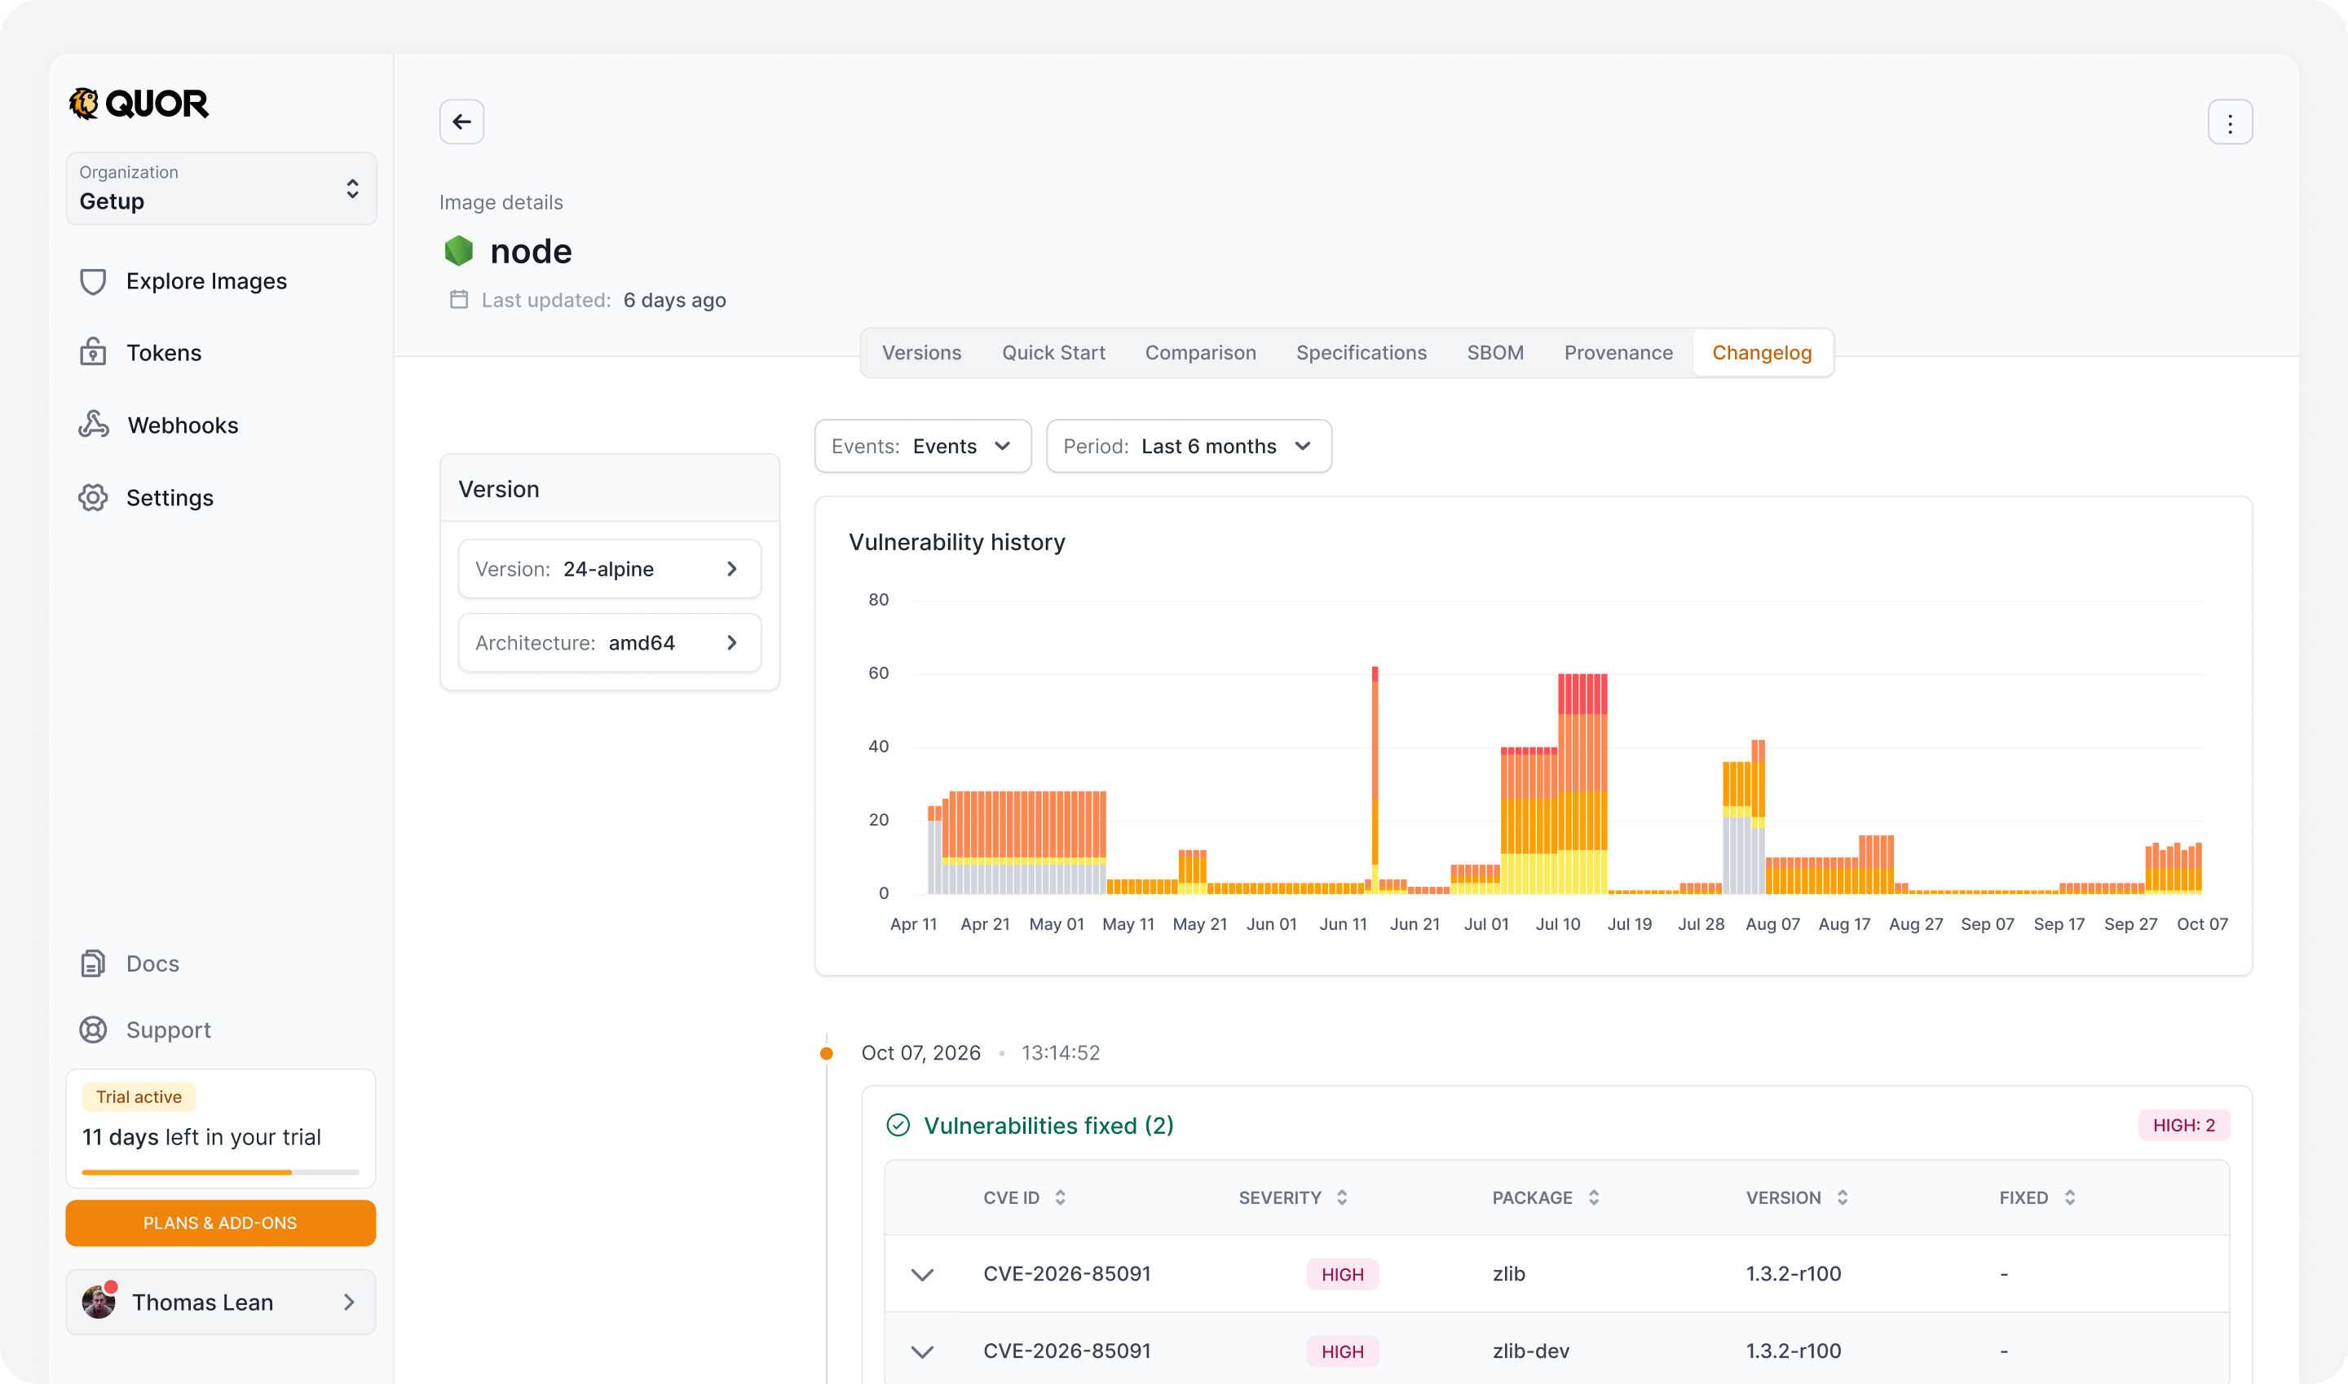Switch to the Provenance tab
This screenshot has width=2348, height=1384.
(1618, 354)
